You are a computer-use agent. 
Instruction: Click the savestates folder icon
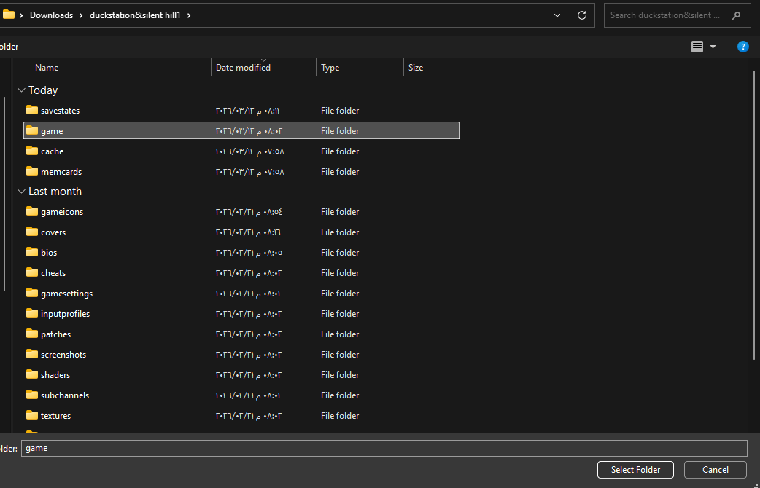(x=32, y=111)
